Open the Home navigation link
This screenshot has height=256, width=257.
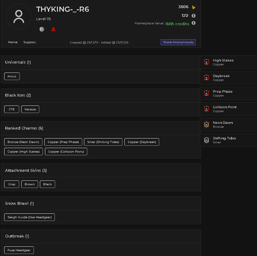(x=13, y=42)
